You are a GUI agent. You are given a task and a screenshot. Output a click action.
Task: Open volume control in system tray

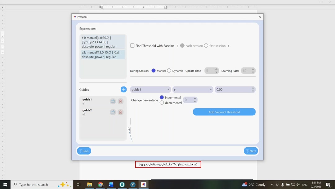coord(298,185)
